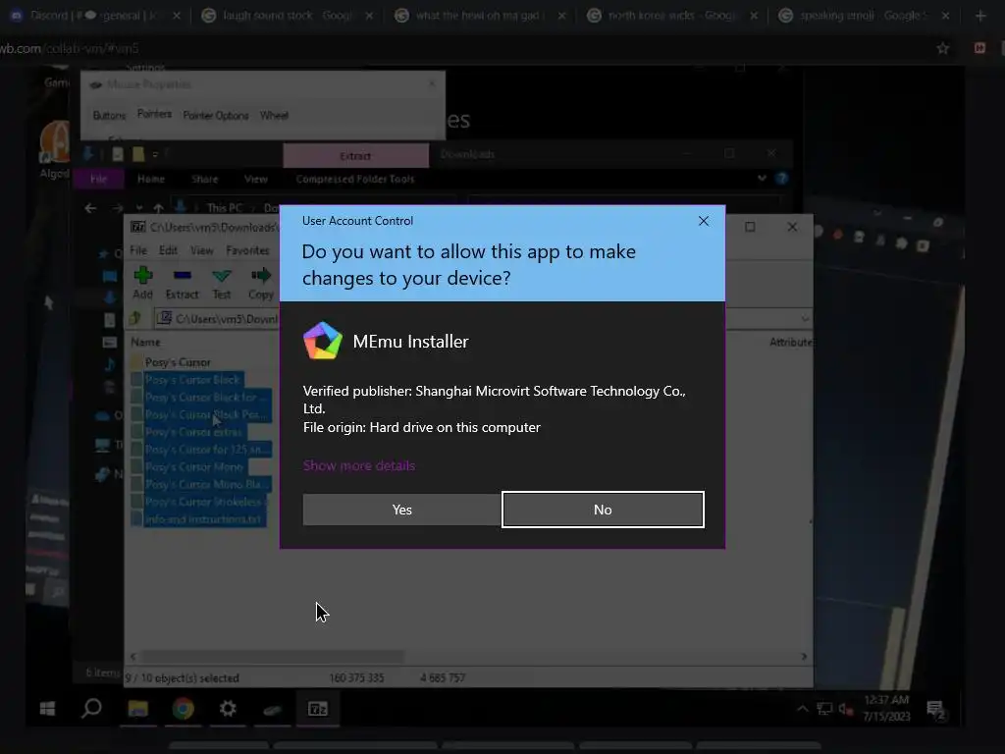The image size is (1005, 754).
Task: Collapse the Explorer ribbon with the chevron
Action: [762, 179]
